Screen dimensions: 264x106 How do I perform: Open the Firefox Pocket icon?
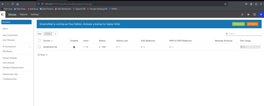(246, 4)
